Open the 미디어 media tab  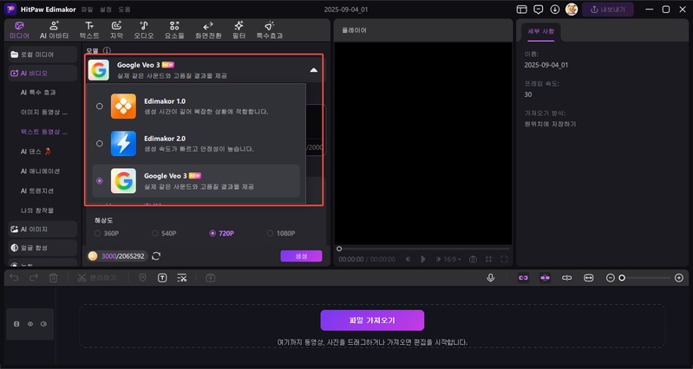click(x=19, y=30)
